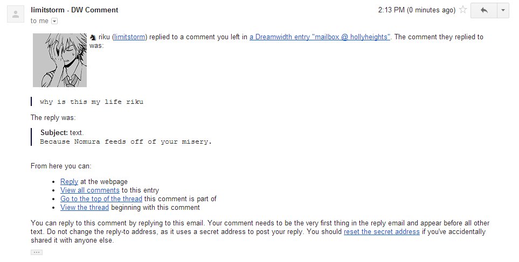Expand trimmed content ellipsis button
This screenshot has height=262, width=519.
point(37,252)
